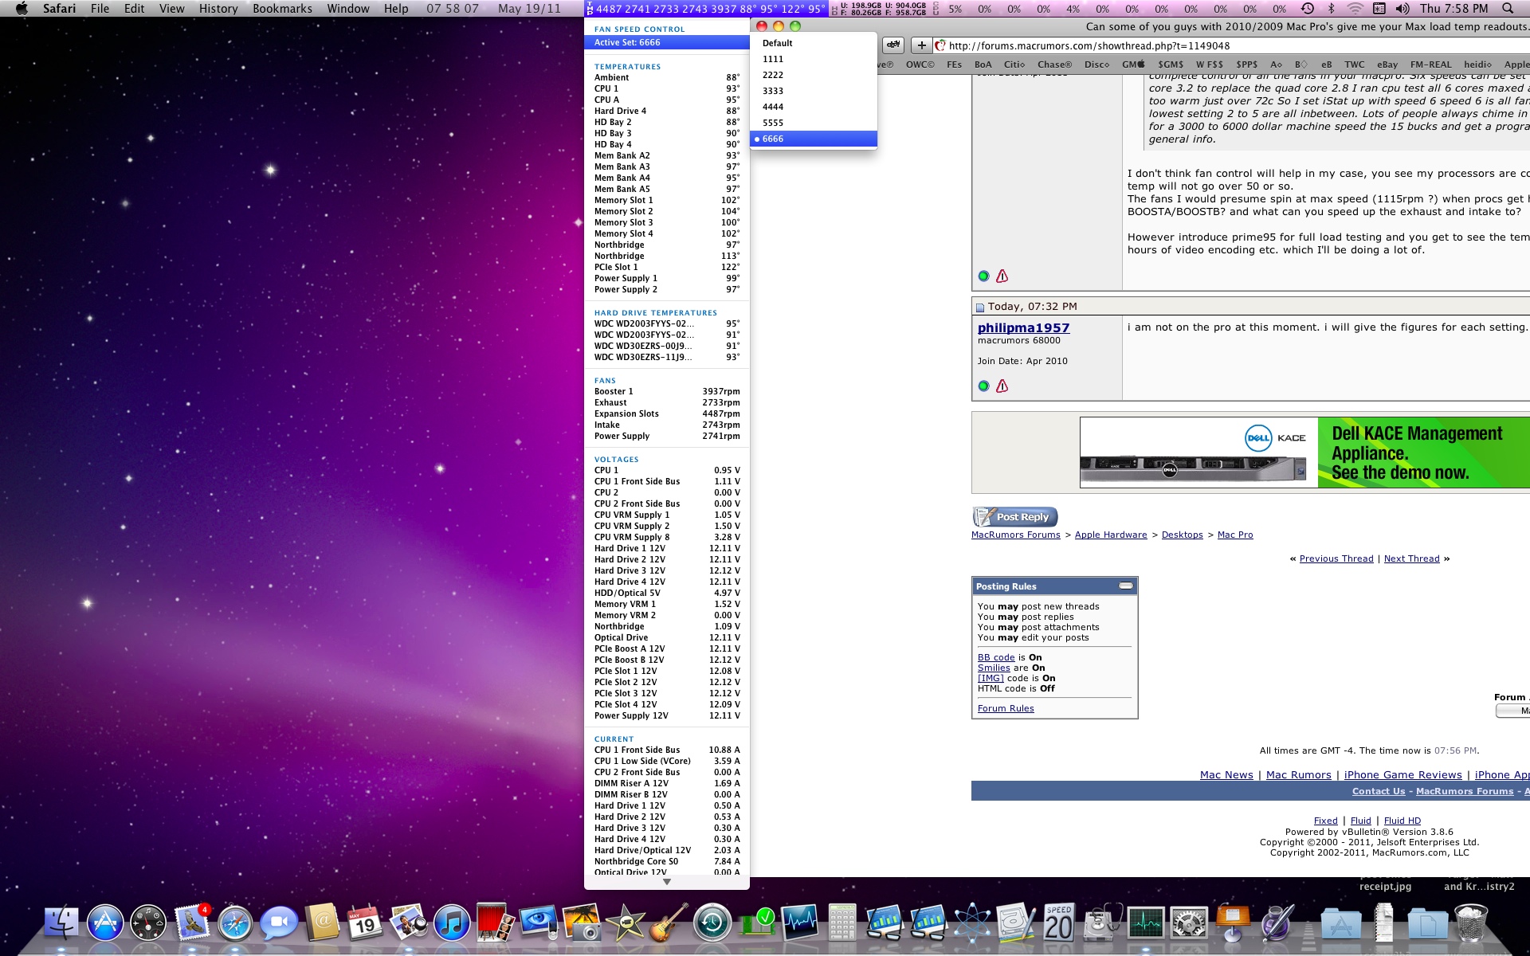Launch Calculator from the Dock
The width and height of the screenshot is (1530, 956).
coord(842,923)
